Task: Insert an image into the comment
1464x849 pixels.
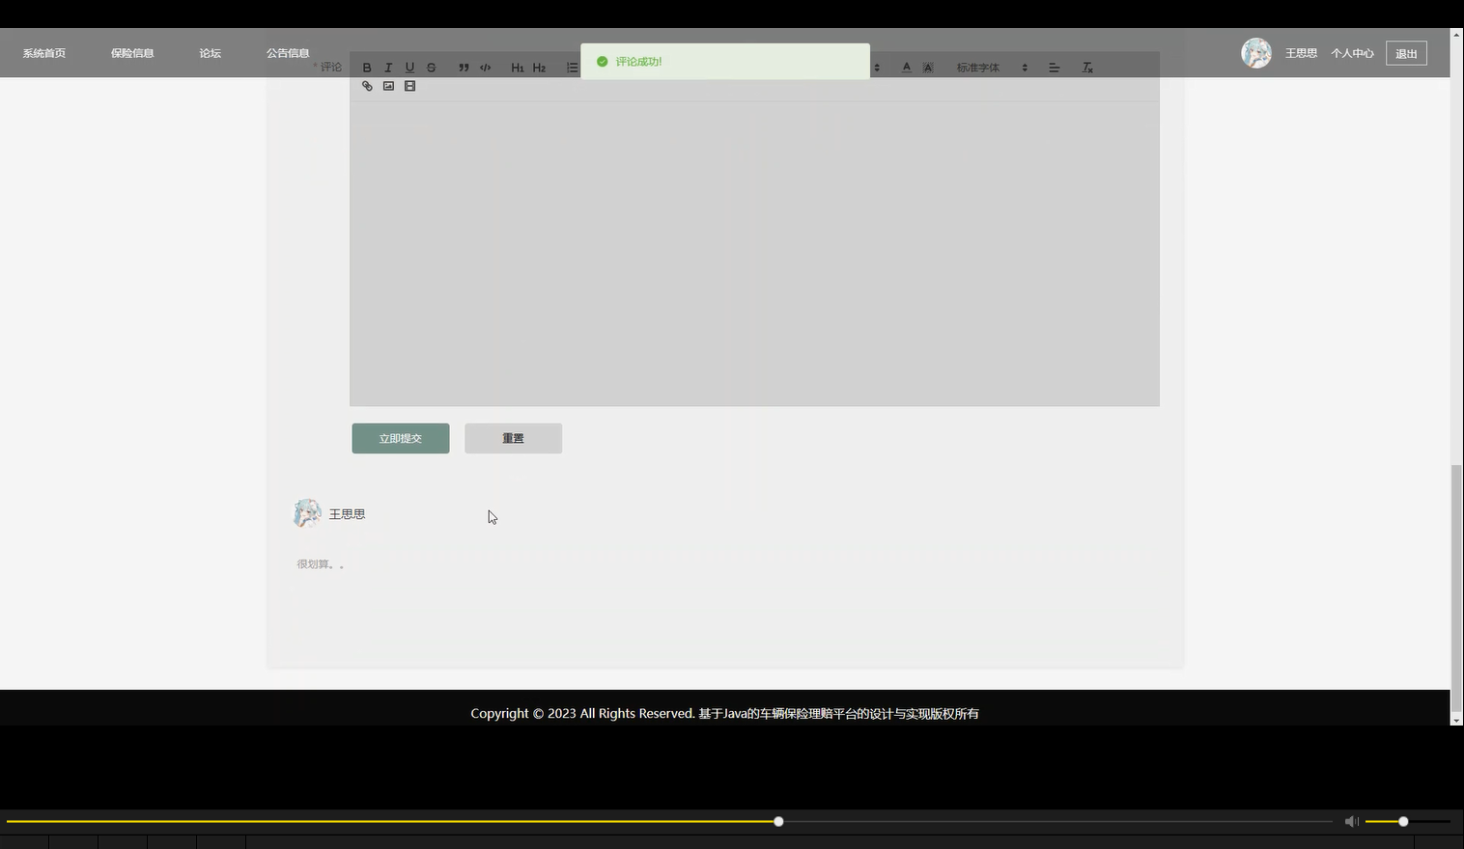Action: tap(388, 86)
